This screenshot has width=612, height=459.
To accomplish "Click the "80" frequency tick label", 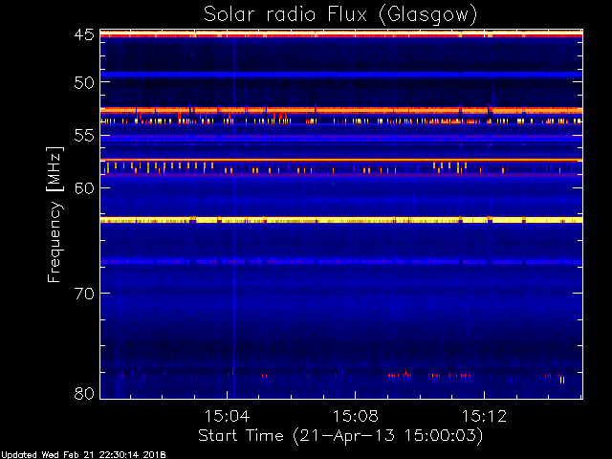I will point(84,393).
